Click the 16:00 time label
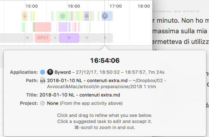Screen dimensions: 209x137 (74, 6)
